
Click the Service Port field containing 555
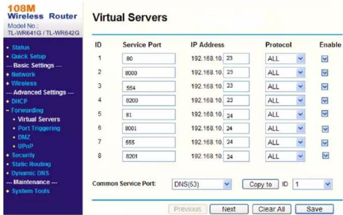pyautogui.click(x=149, y=142)
